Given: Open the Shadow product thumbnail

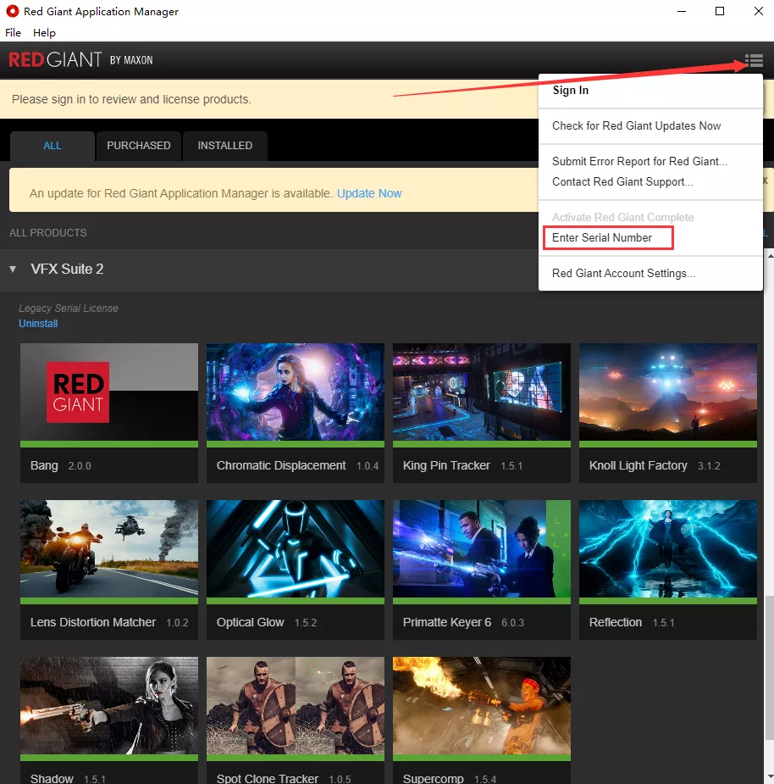Looking at the screenshot, I should (109, 706).
